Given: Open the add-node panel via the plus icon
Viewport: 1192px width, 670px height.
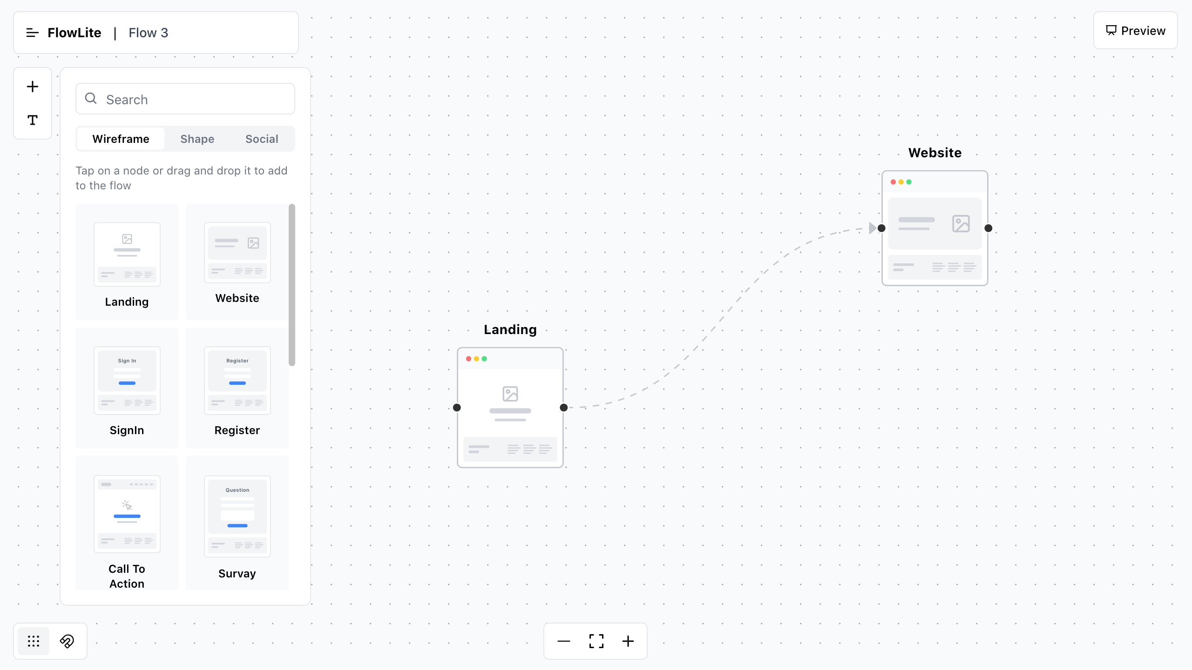Looking at the screenshot, I should [x=32, y=86].
